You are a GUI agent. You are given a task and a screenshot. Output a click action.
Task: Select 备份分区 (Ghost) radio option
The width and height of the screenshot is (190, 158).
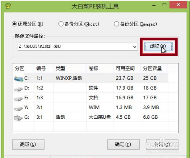click(x=79, y=24)
